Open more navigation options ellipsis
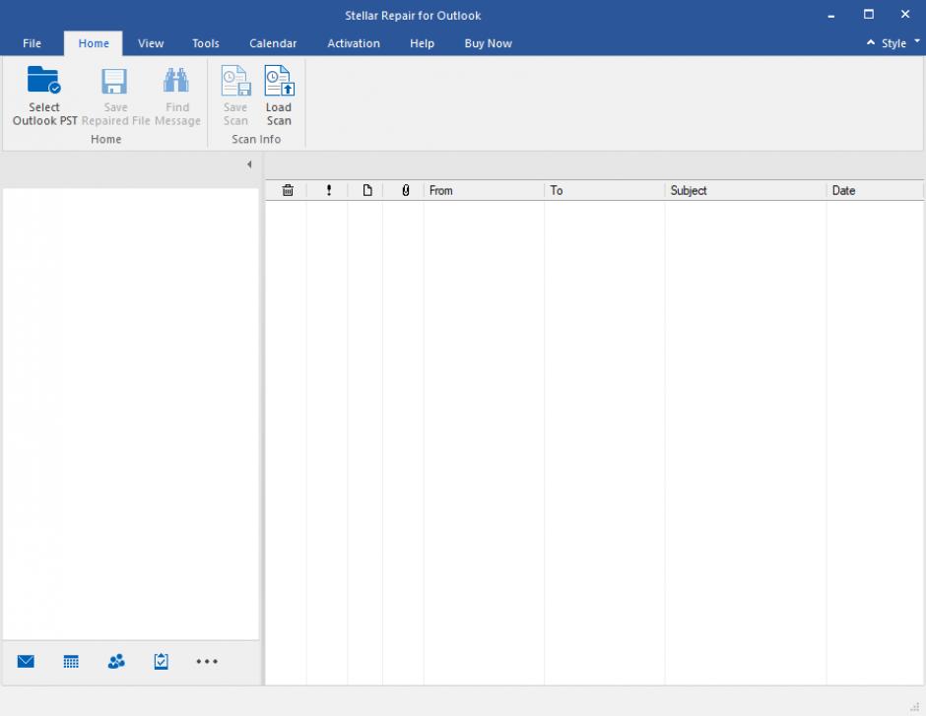The width and height of the screenshot is (926, 716). click(207, 661)
